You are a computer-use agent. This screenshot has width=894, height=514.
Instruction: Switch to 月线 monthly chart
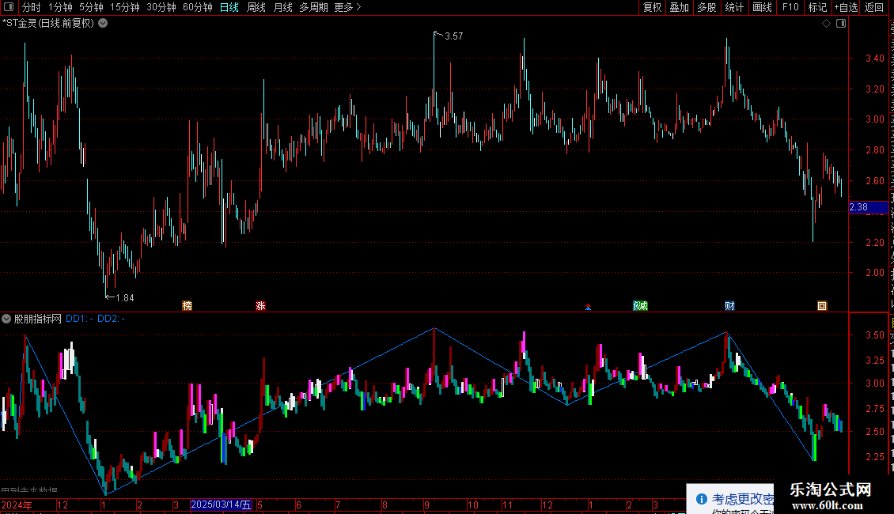click(282, 7)
